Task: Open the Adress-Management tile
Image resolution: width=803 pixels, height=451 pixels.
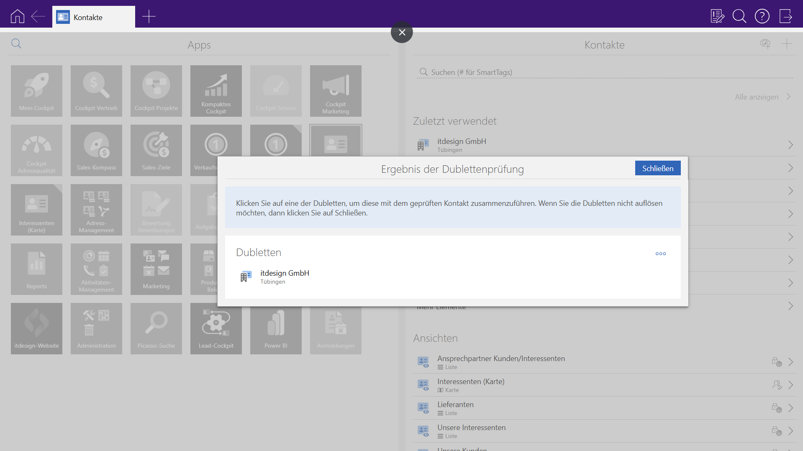Action: (96, 210)
